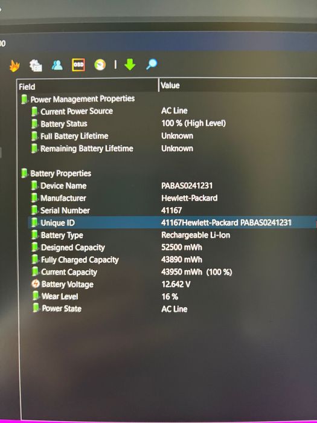Click the orange lightning icon beside Battery Voltage
The height and width of the screenshot is (423, 317).
[x=36, y=284]
